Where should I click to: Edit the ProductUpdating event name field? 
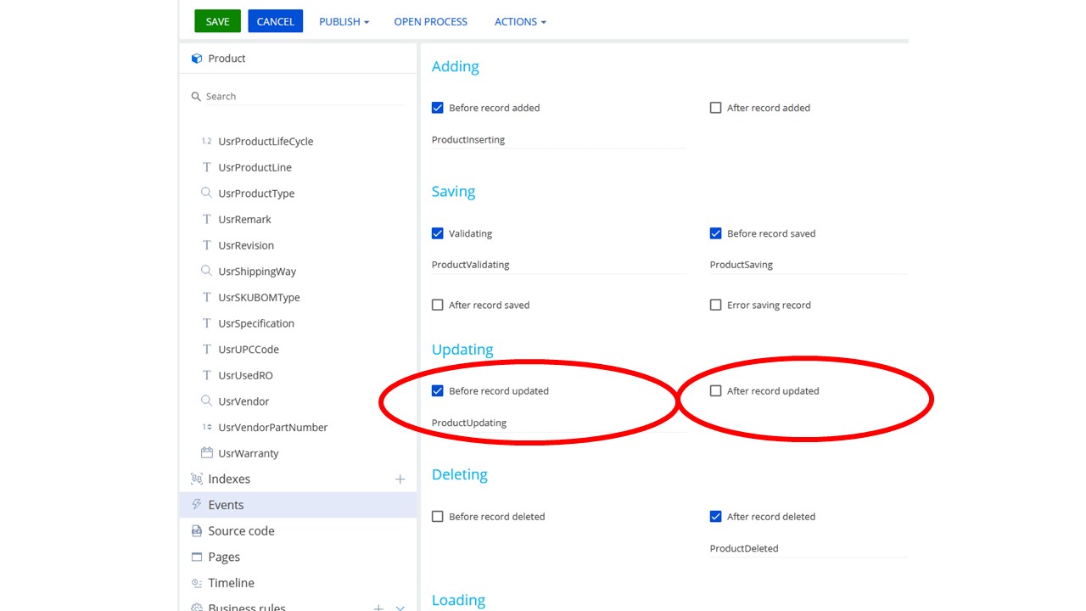(558, 423)
